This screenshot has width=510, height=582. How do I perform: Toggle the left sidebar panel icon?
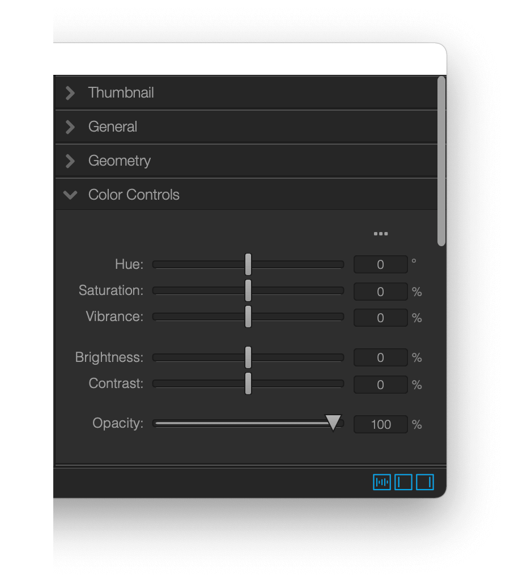pyautogui.click(x=403, y=482)
